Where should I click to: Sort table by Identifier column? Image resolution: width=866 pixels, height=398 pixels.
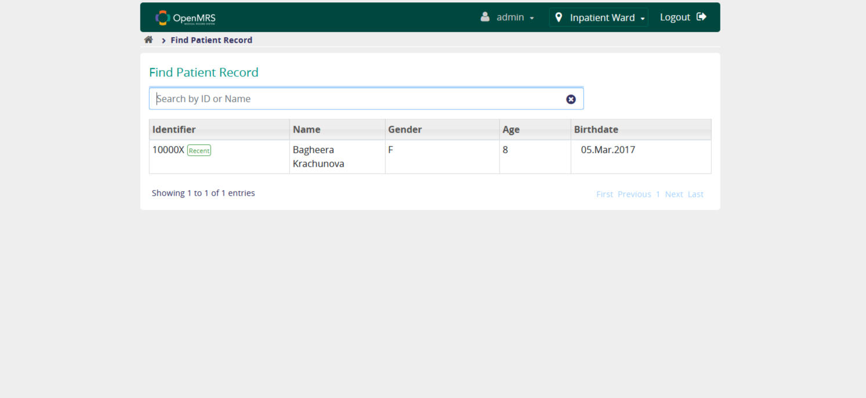coord(174,130)
